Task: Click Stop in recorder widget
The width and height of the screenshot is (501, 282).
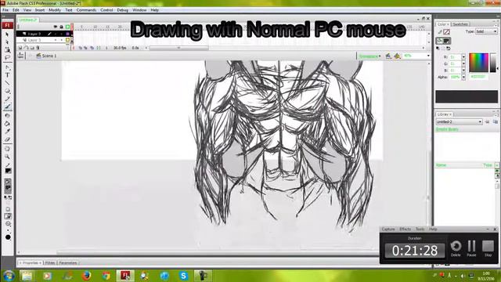Action: pyautogui.click(x=488, y=248)
